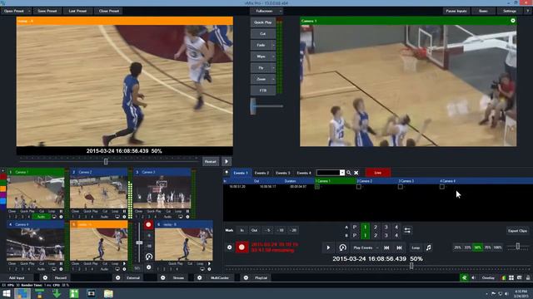Jump to previous replay event
The image size is (533, 299).
click(386, 248)
